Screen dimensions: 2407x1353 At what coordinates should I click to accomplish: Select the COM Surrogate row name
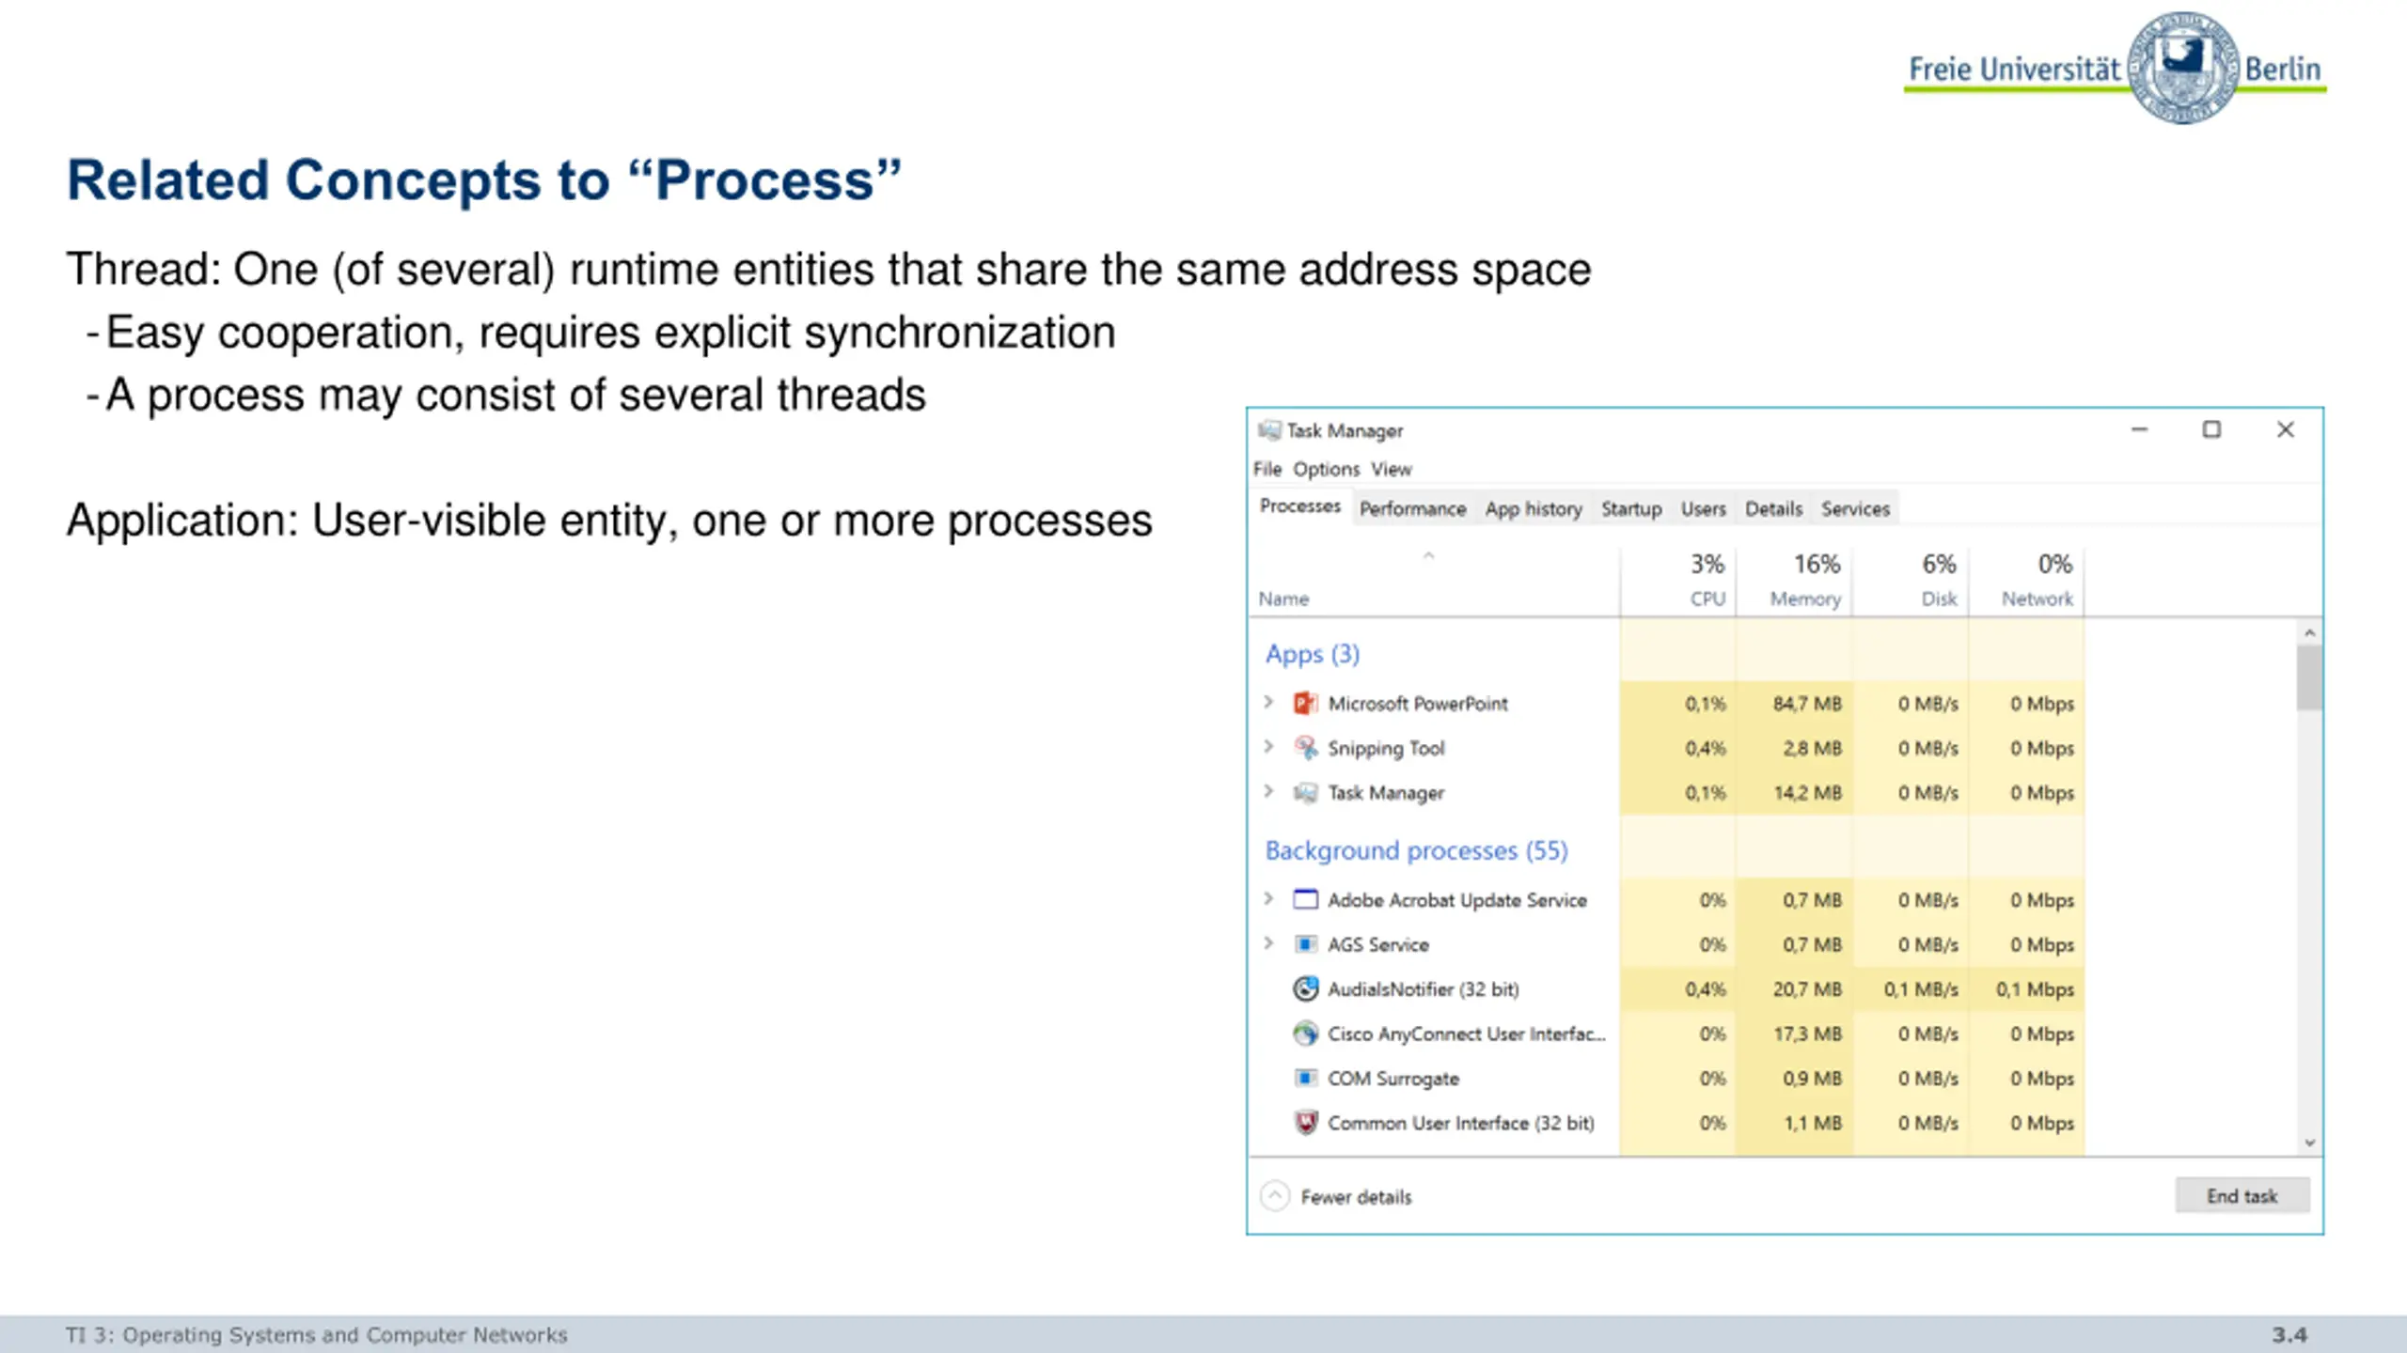(1393, 1079)
